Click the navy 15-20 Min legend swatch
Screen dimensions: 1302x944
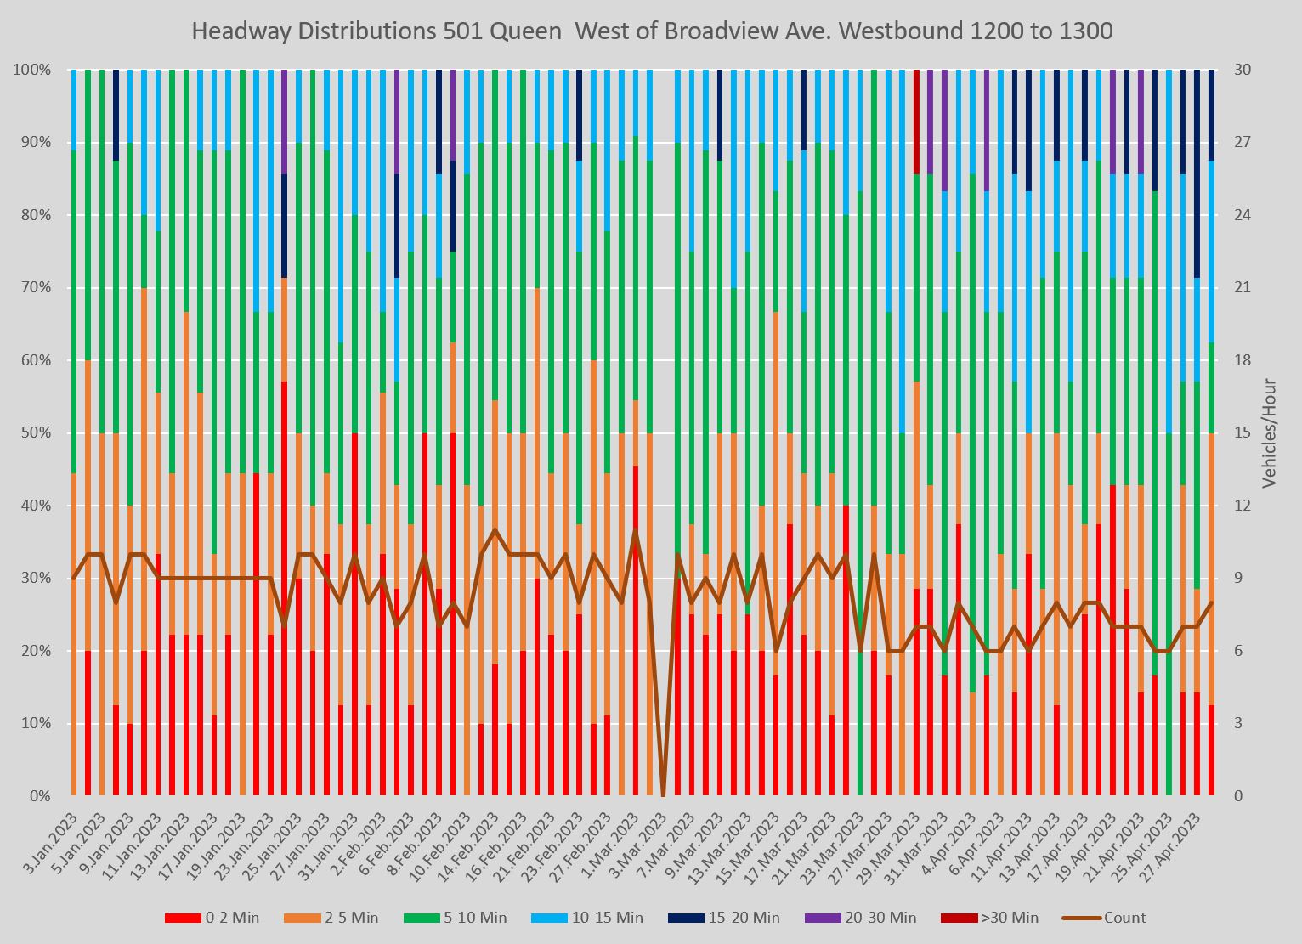tap(686, 918)
